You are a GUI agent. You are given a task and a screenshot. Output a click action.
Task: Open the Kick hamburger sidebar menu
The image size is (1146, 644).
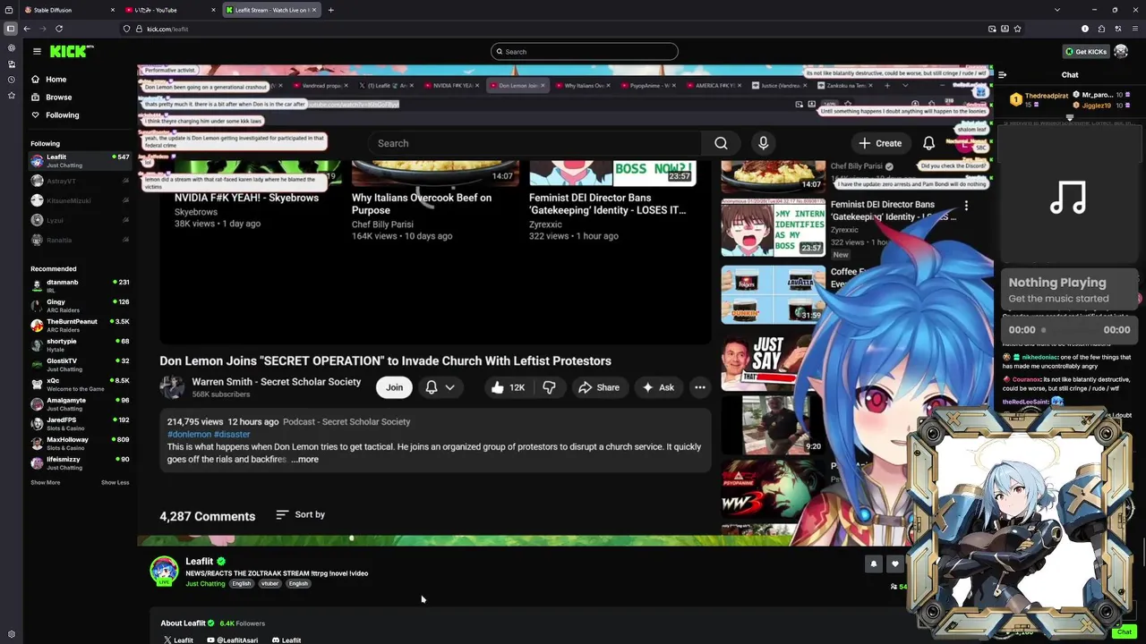click(37, 52)
